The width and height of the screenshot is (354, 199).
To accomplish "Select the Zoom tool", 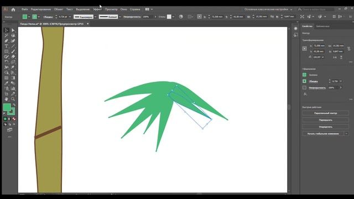I will pyautogui.click(x=13, y=99).
